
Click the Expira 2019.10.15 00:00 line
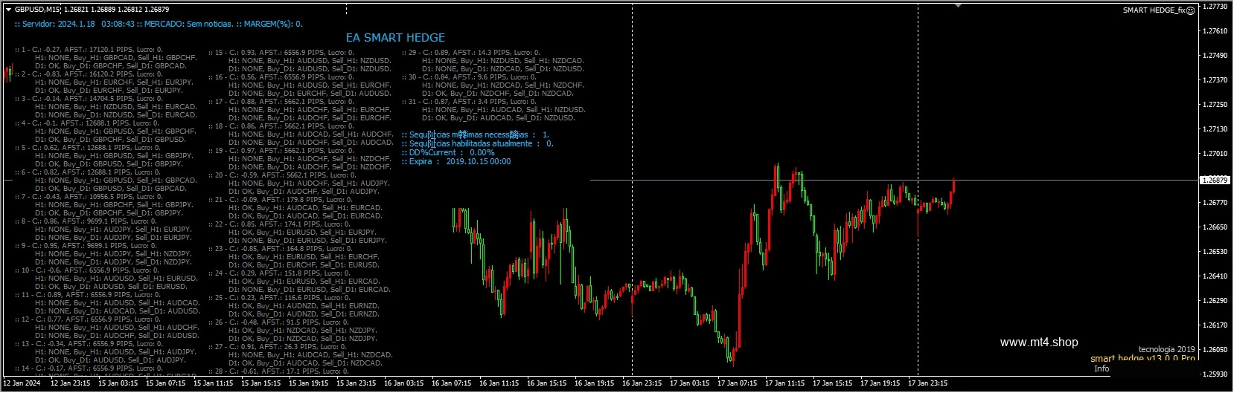(x=456, y=161)
